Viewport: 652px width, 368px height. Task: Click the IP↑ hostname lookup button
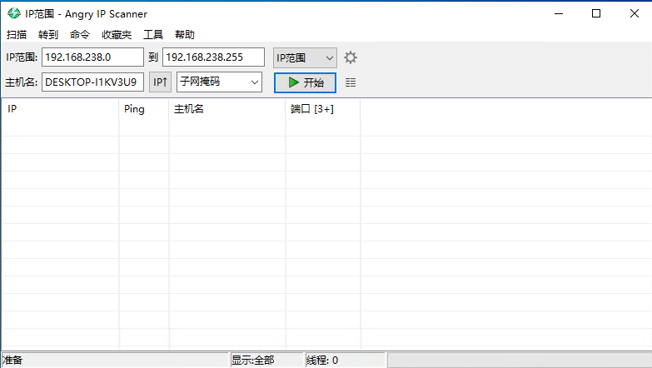pos(160,82)
